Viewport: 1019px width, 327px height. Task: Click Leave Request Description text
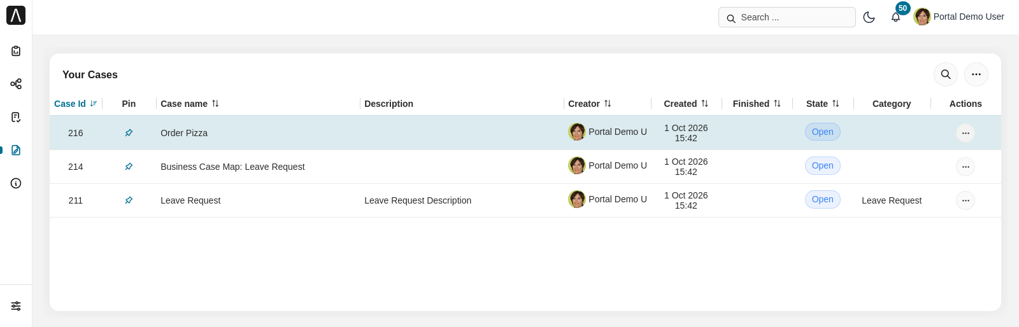(418, 200)
